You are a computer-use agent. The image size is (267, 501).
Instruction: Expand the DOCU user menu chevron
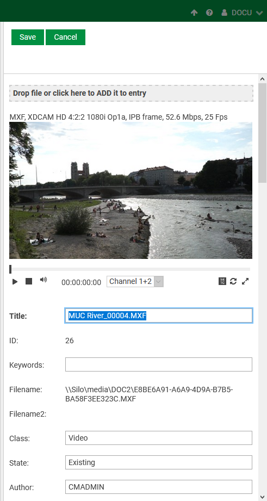[259, 13]
